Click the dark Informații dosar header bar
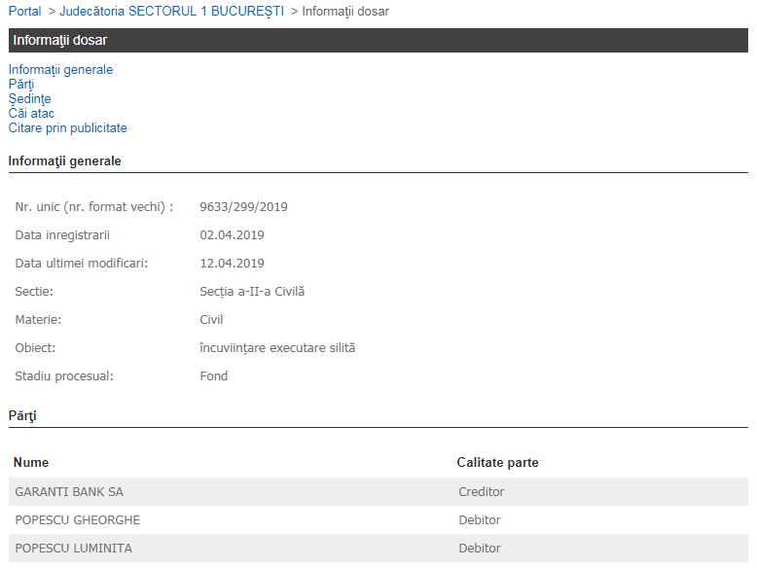 pyautogui.click(x=378, y=40)
